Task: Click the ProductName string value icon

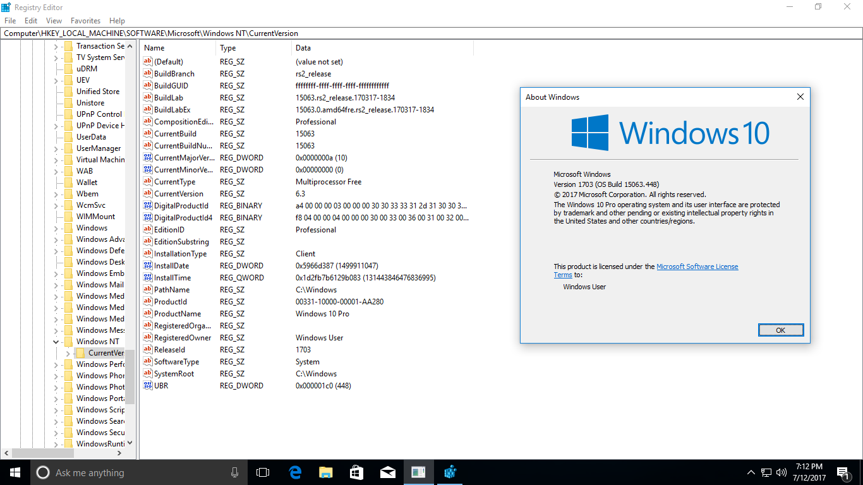Action: click(148, 314)
